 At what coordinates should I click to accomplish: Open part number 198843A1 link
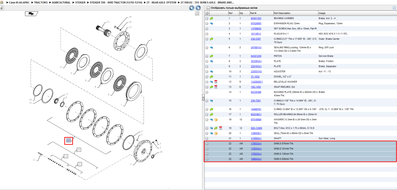click(256, 159)
